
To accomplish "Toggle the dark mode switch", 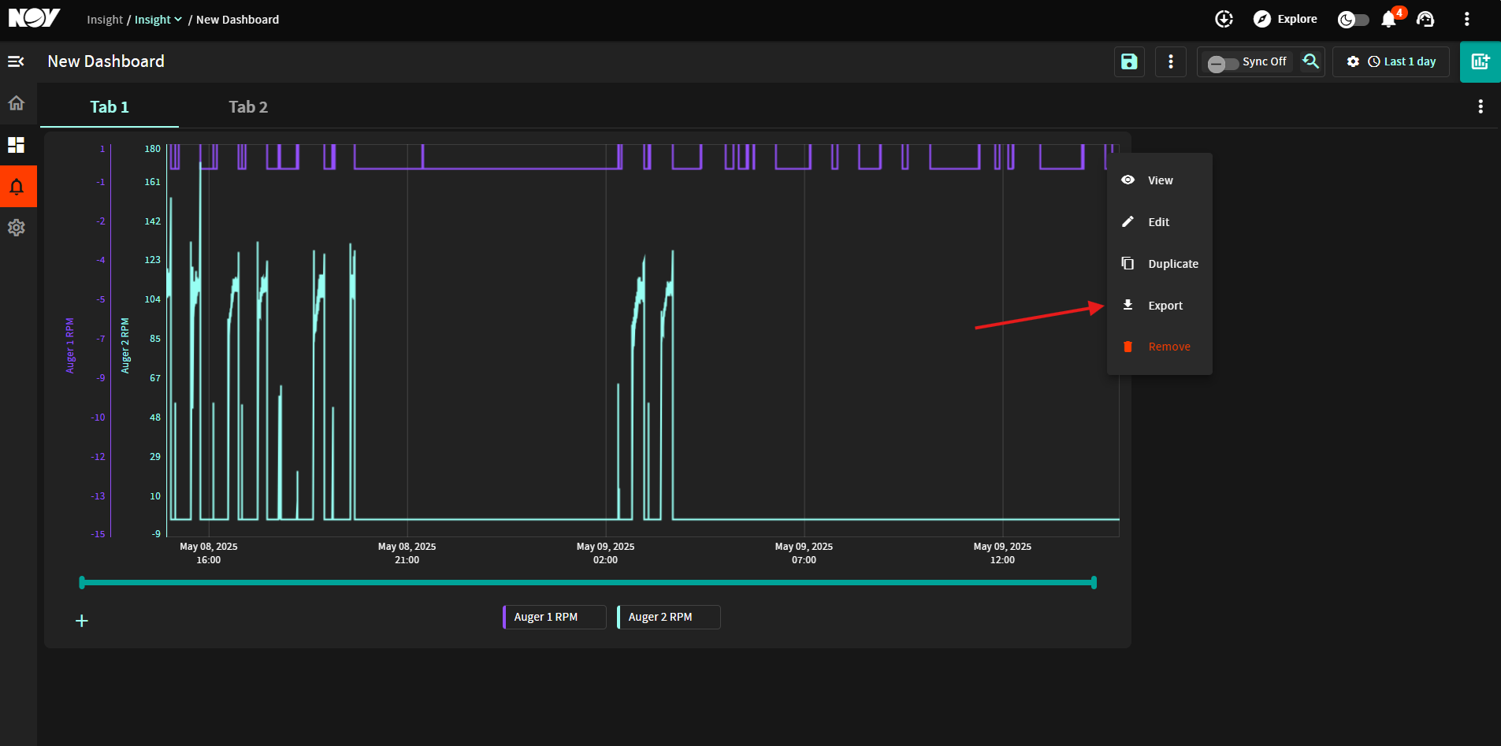I will click(x=1353, y=20).
